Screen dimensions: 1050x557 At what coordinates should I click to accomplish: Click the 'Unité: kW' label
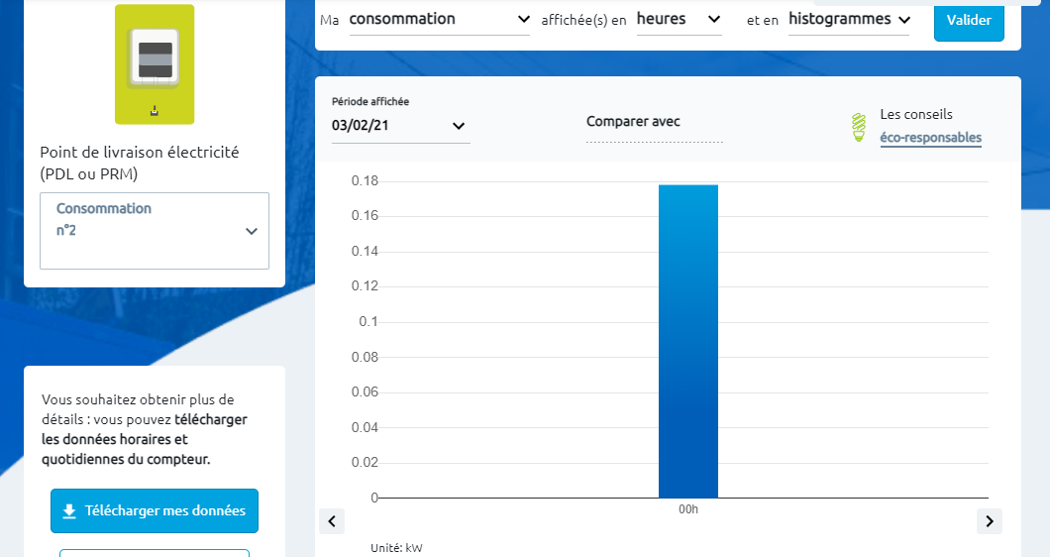(396, 548)
